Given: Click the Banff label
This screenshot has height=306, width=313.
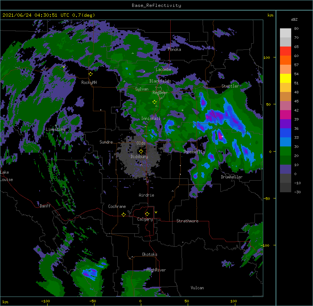Looking at the screenshot, I should [x=45, y=206].
